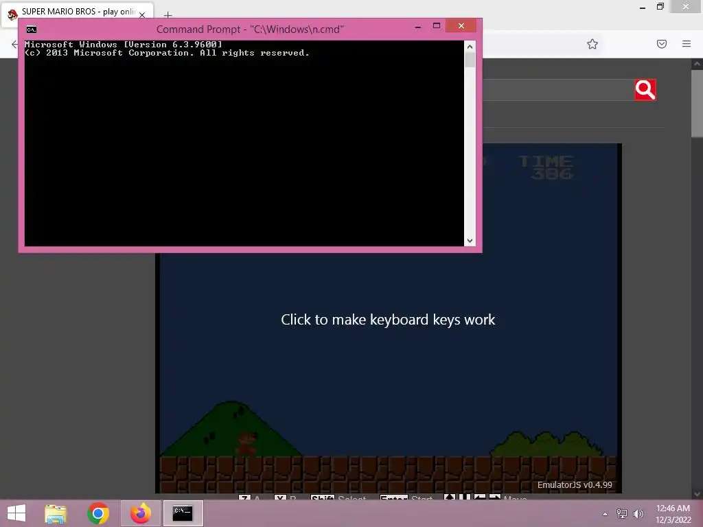The height and width of the screenshot is (527, 703).
Task: Switch to Firefox in the taskbar
Action: click(141, 513)
